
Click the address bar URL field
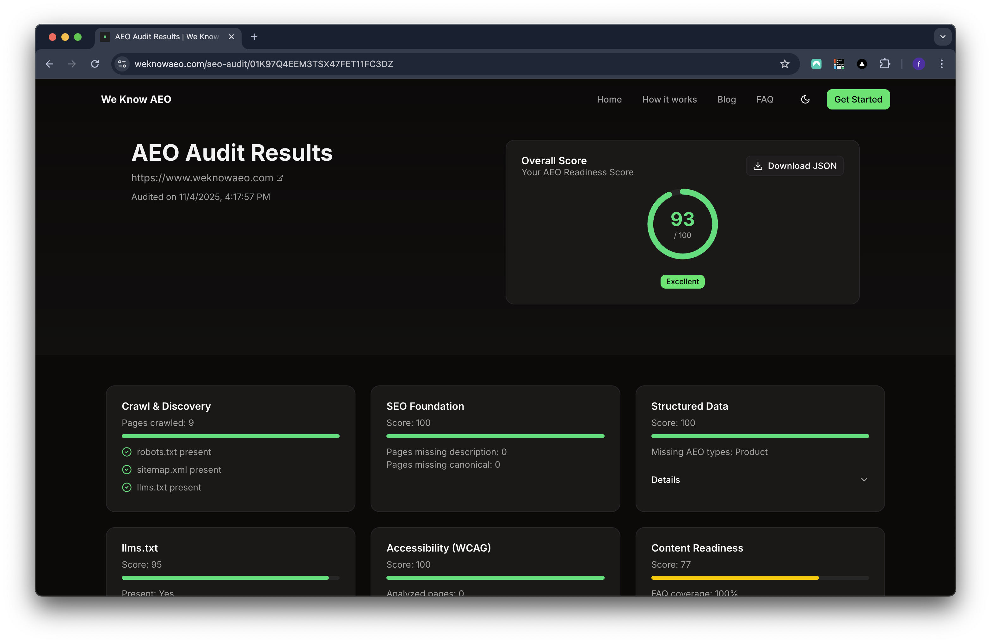pos(416,64)
